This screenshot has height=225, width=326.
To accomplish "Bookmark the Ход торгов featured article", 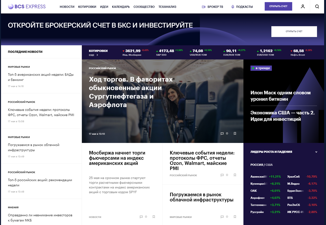I will [x=235, y=133].
